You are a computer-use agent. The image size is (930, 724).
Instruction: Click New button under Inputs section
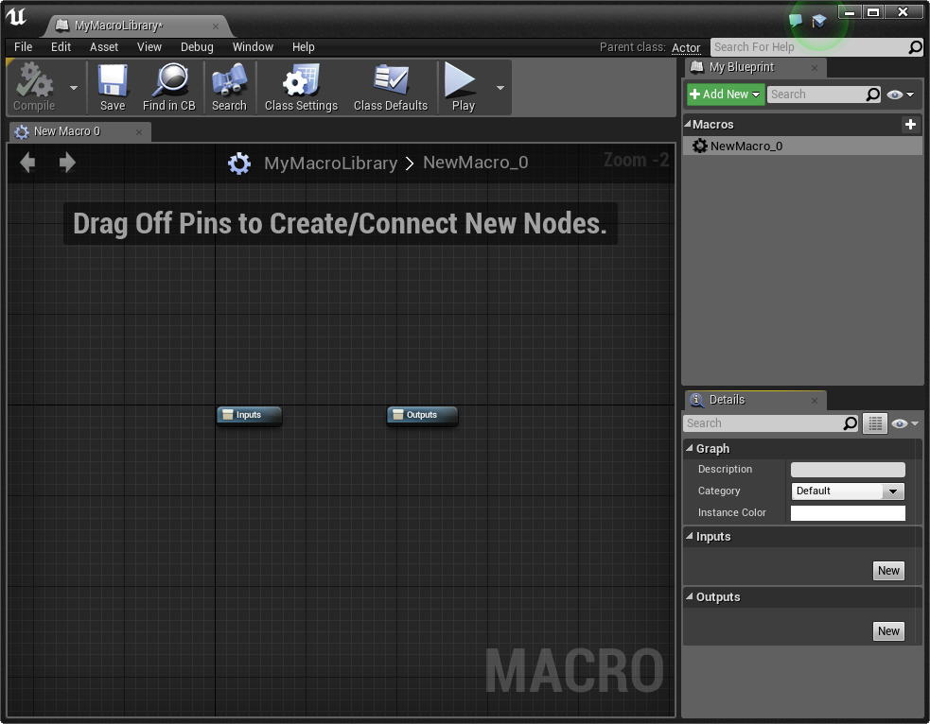point(887,571)
